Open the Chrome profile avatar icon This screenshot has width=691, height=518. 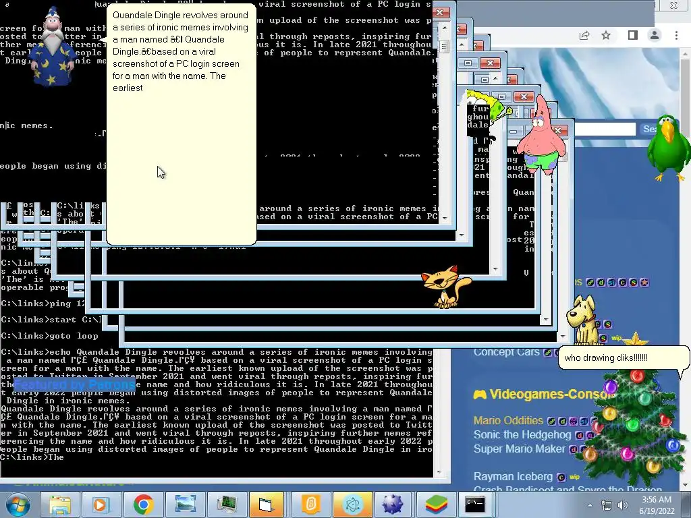click(655, 35)
